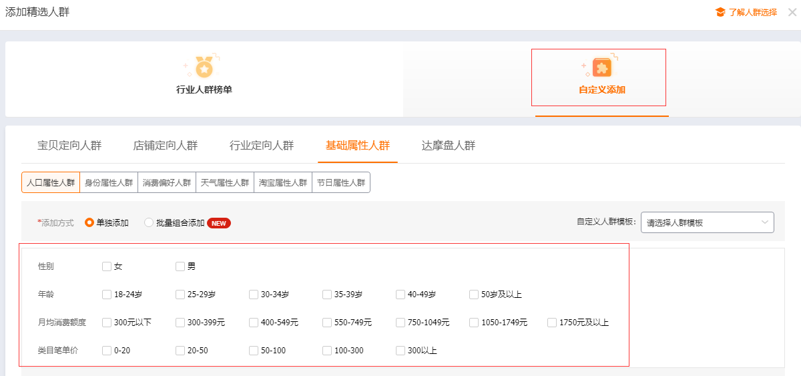The width and height of the screenshot is (801, 376).
Task: Click the puzzle icon above 自定义添加
Action: (602, 67)
